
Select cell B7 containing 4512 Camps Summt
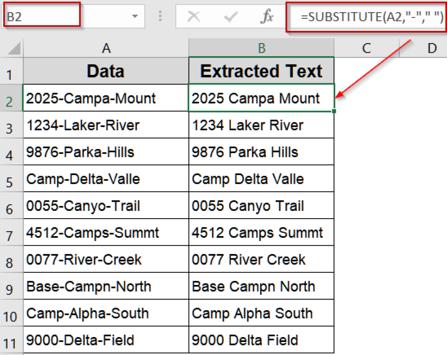click(x=261, y=233)
